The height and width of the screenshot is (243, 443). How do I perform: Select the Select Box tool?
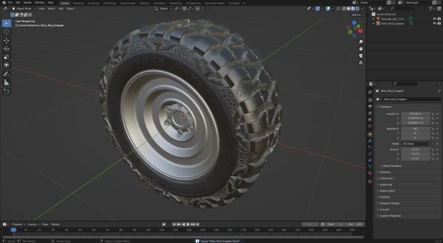point(7,23)
